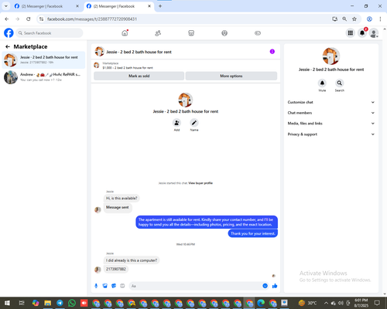Select second Messenger browser tab
This screenshot has height=309, width=387.
pos(118,6)
